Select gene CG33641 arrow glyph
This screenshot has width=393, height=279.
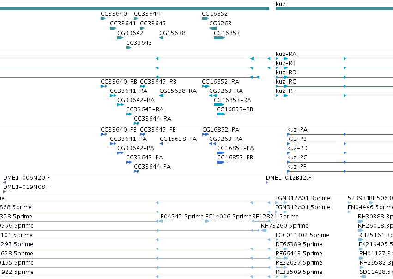(x=113, y=28)
